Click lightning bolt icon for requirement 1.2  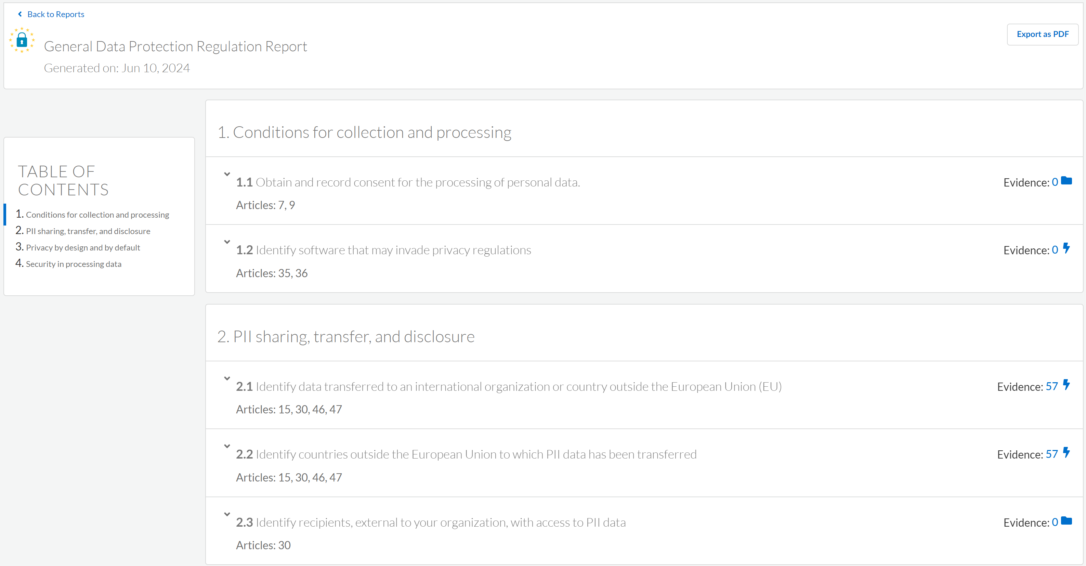coord(1066,248)
